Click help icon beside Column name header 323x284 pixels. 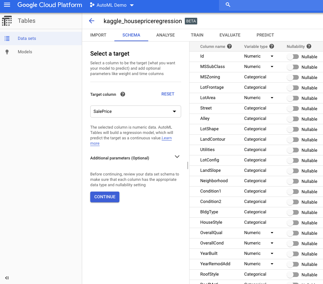click(x=229, y=46)
